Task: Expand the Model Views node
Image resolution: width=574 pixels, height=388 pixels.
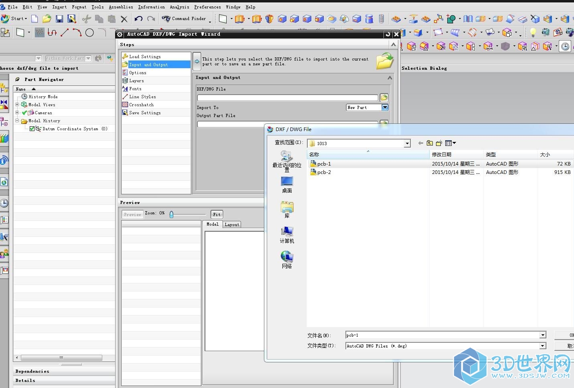Action: coord(17,105)
